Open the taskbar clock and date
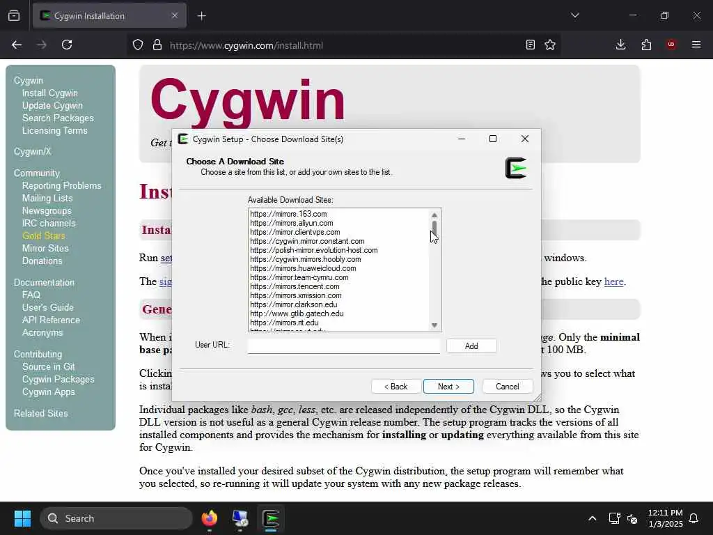 tap(665, 518)
